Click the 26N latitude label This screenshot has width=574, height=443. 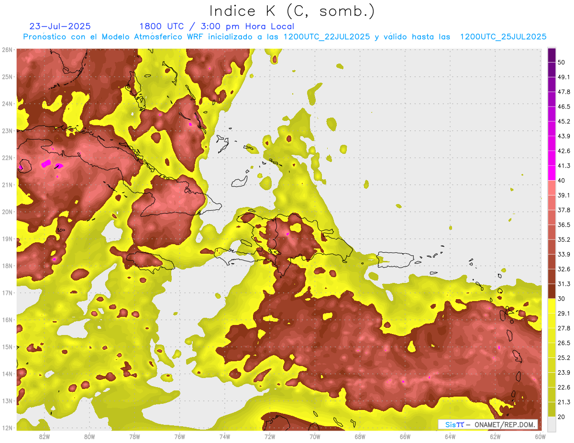pos(7,50)
